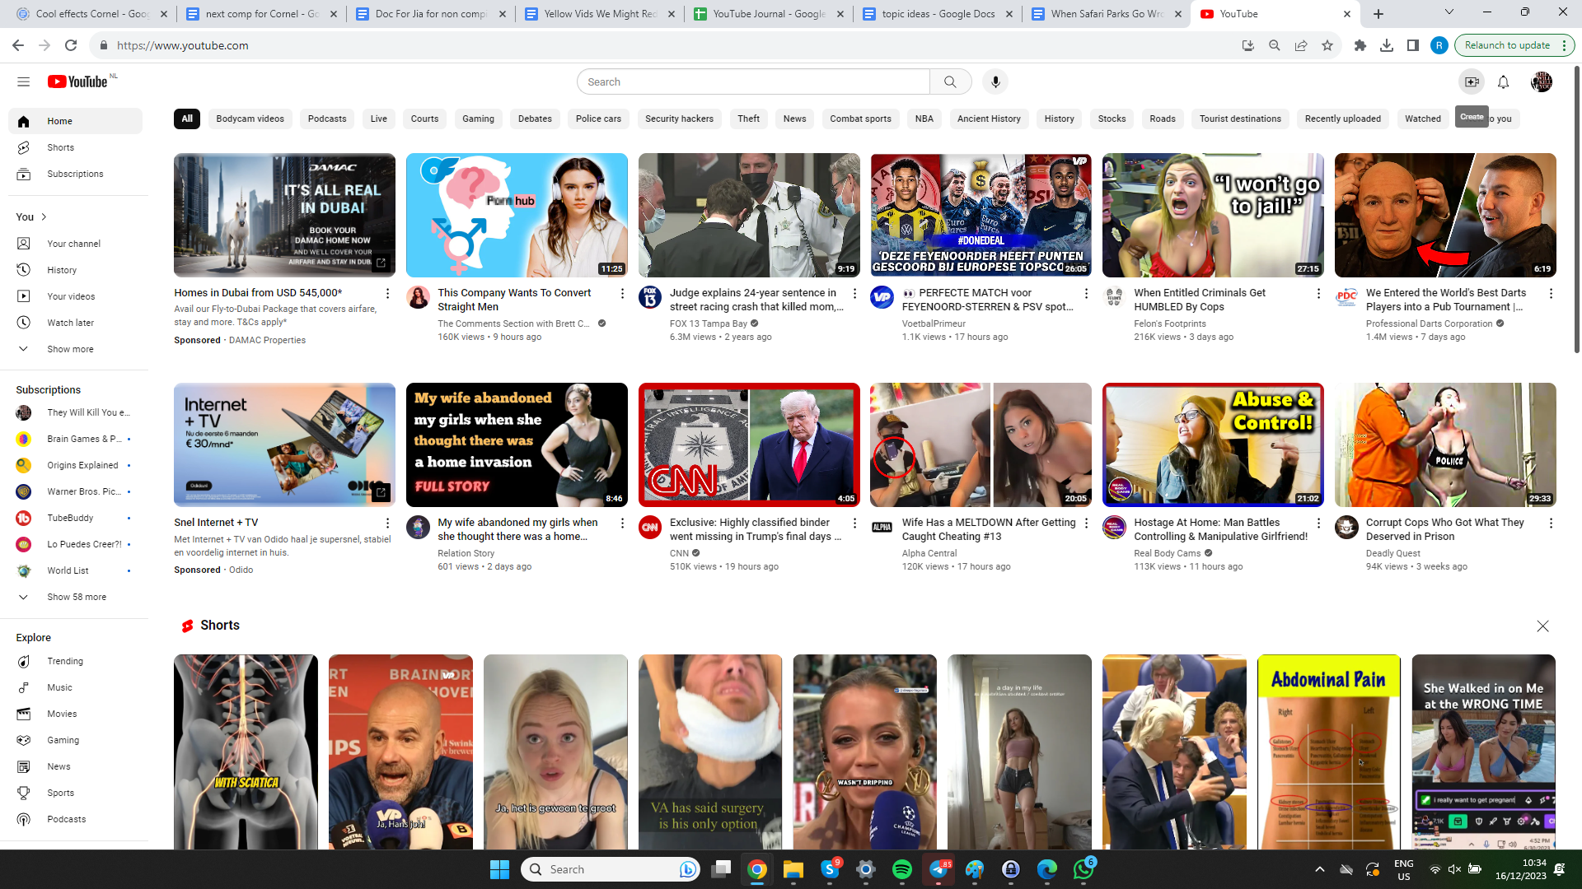Open options for the Judge explains video
This screenshot has height=889, width=1582.
pos(854,294)
